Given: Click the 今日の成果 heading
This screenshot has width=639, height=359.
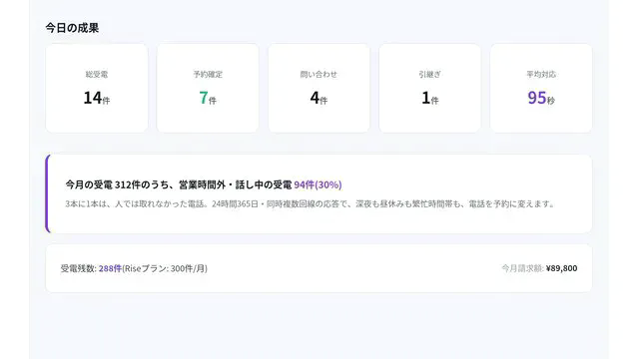Looking at the screenshot, I should pos(72,28).
